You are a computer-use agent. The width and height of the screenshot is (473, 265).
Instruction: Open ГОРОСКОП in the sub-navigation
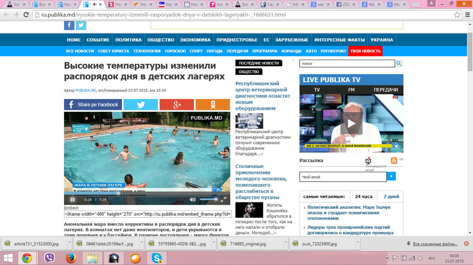click(x=175, y=51)
